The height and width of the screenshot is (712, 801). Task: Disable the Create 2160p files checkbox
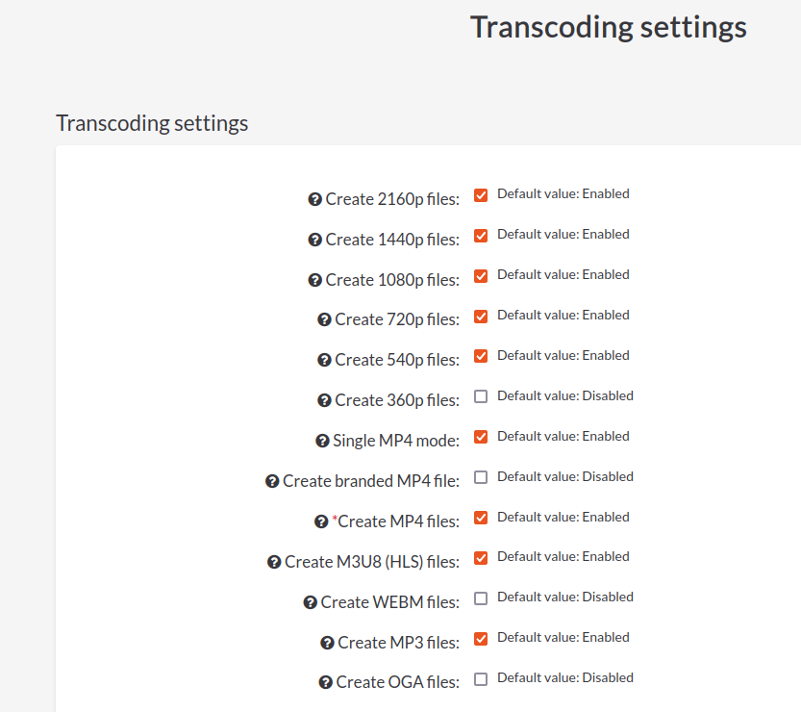point(480,194)
